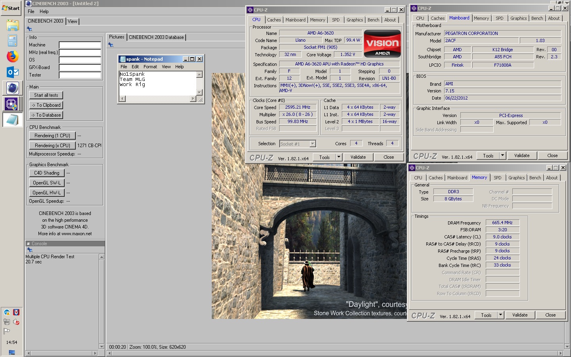The image size is (571, 357).
Task: Expand Tools arrow in CPU-Z Mainboard window
Action: tap(502, 155)
